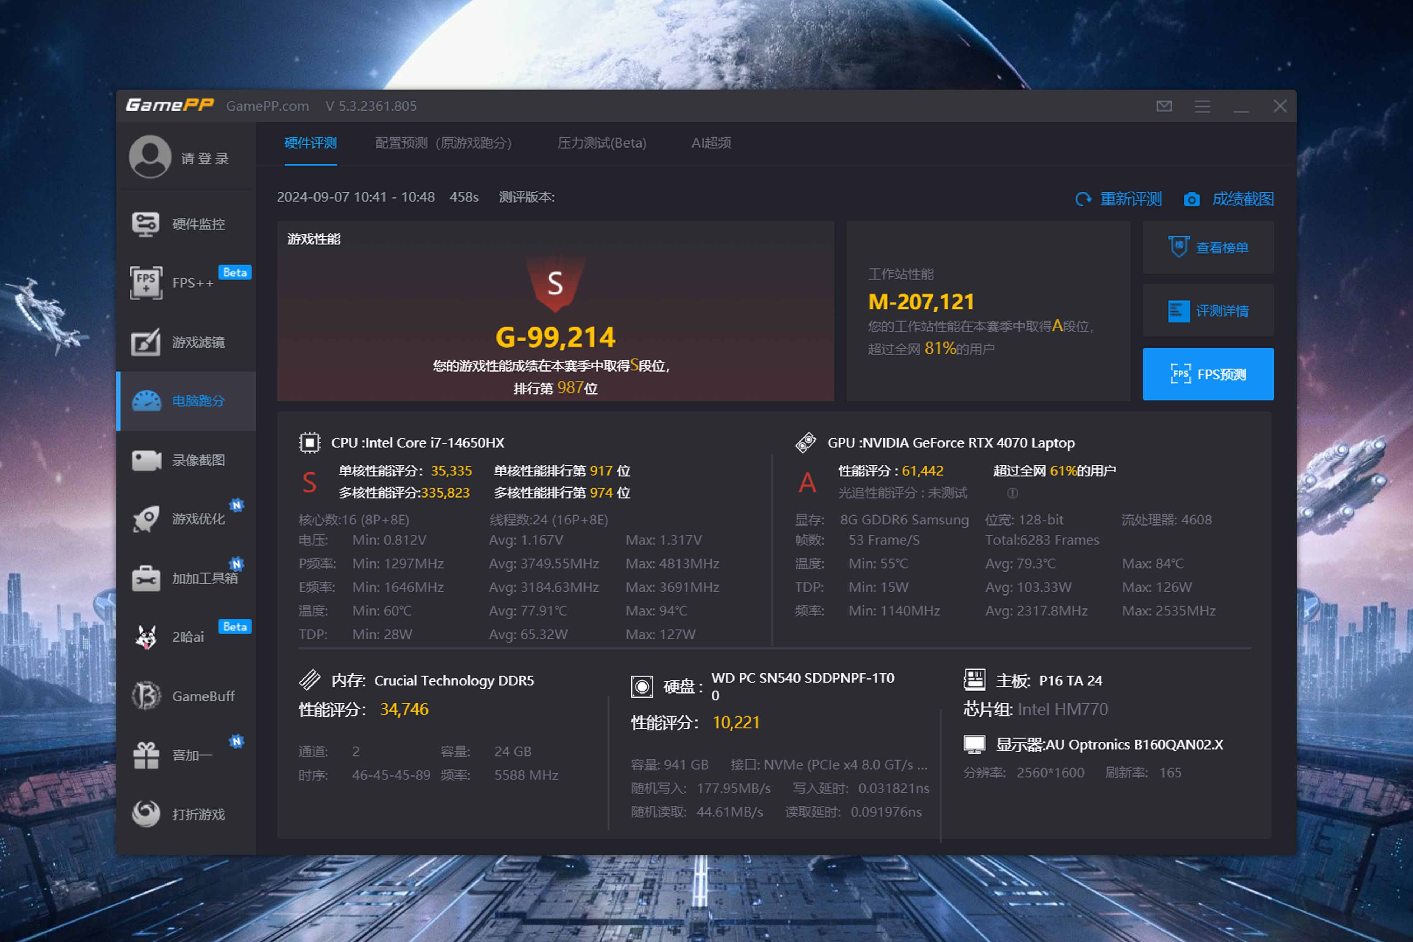Open the 2哈ai husky icon
The image size is (1413, 942).
tap(145, 637)
